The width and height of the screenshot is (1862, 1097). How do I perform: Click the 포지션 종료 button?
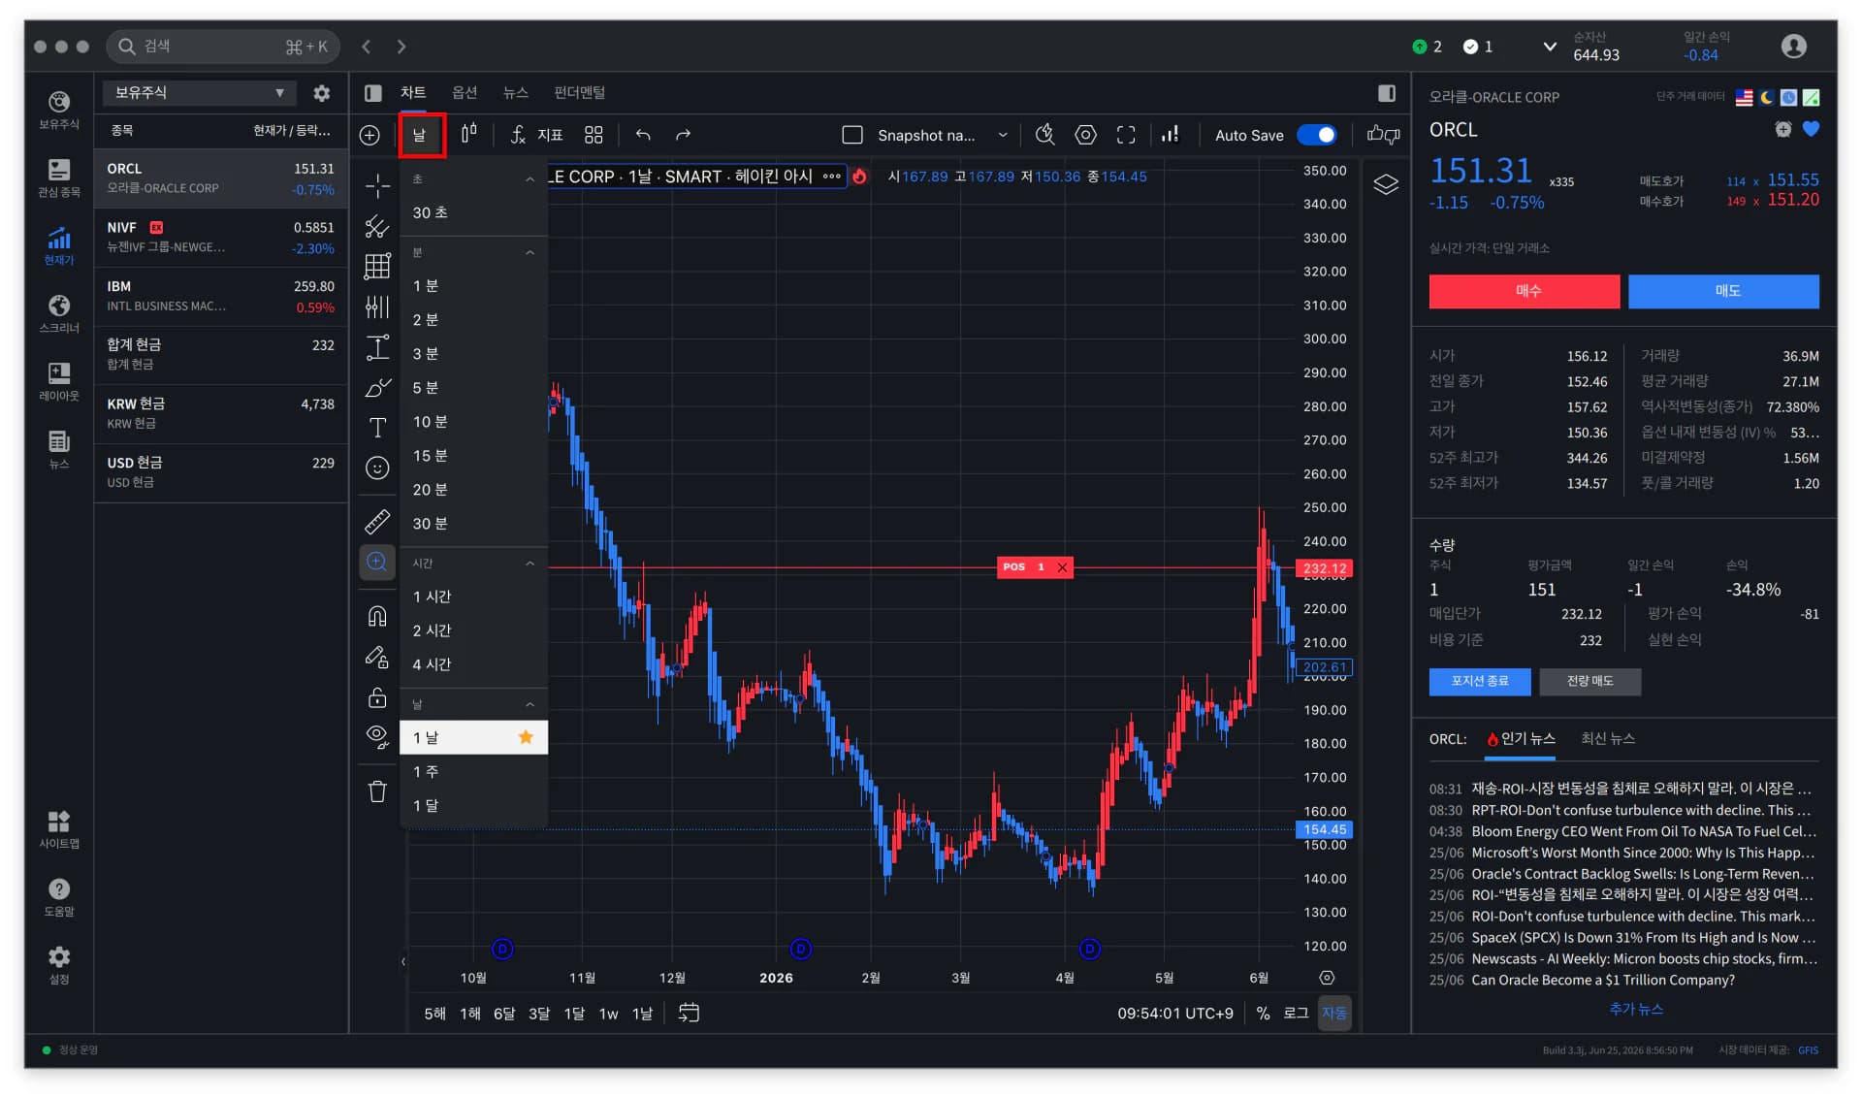[1480, 681]
